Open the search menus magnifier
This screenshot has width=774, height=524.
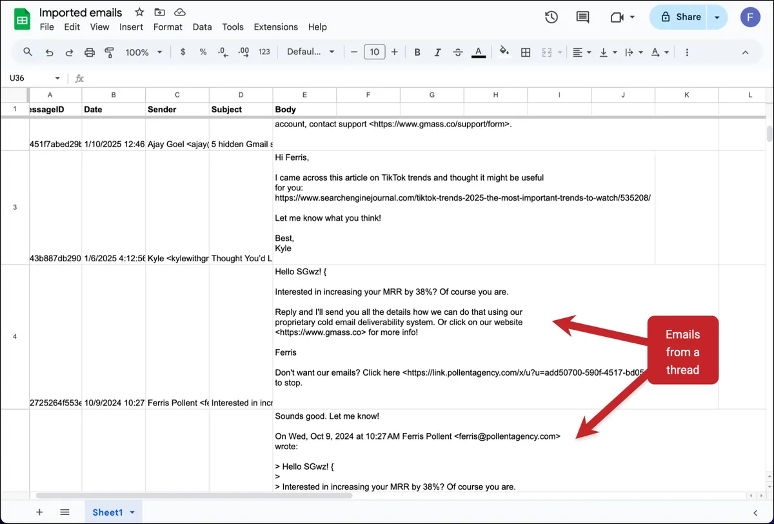point(28,52)
